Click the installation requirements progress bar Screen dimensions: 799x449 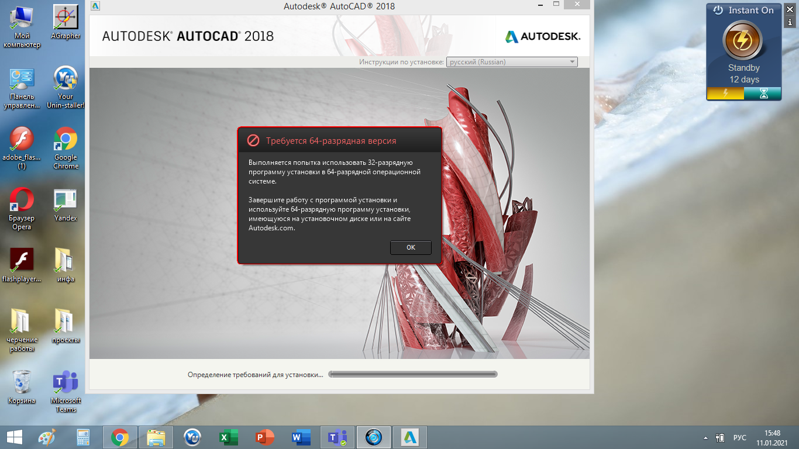413,374
